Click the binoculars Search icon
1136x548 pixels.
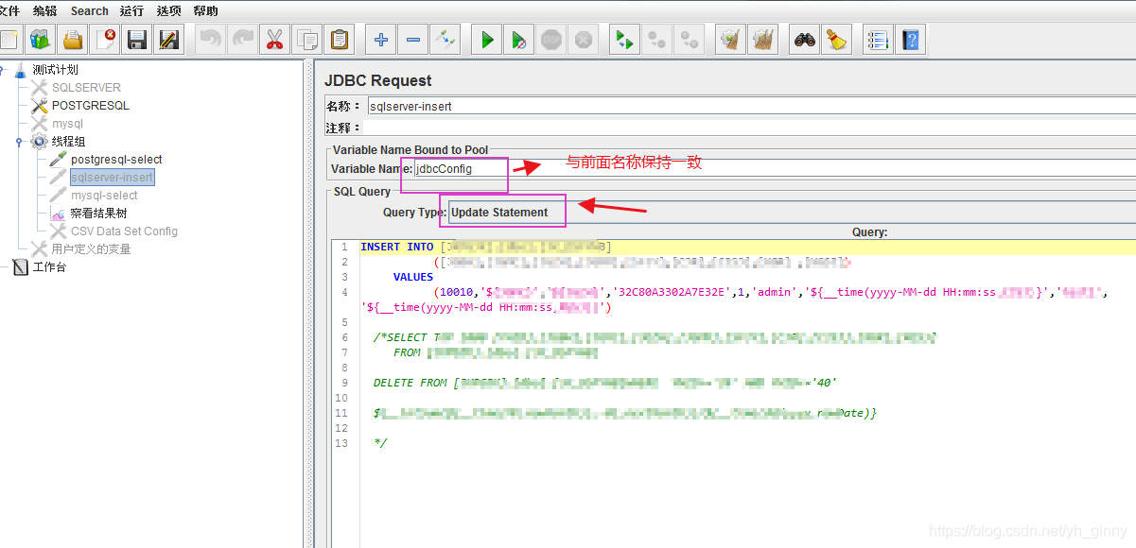pos(805,40)
